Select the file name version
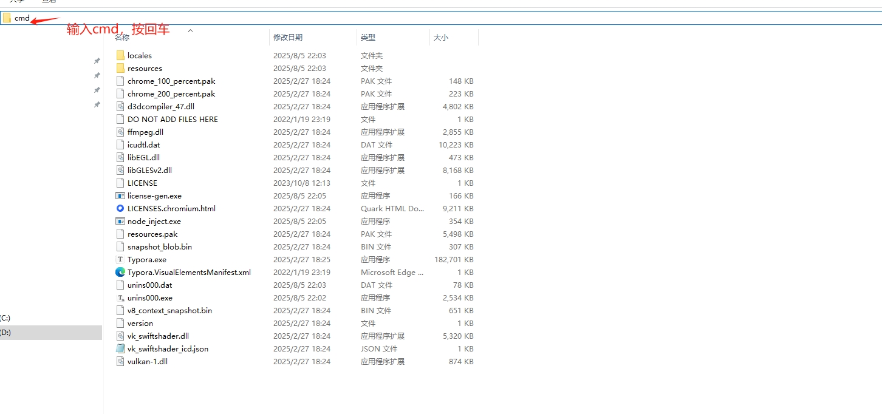This screenshot has height=414, width=882. coord(140,324)
